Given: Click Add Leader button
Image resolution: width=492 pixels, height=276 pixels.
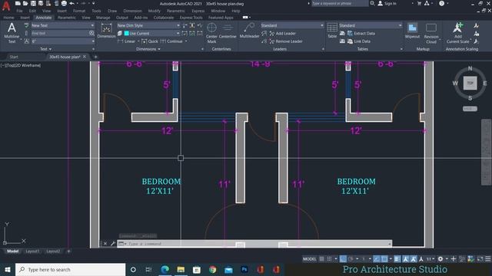Looking at the screenshot, I should click(282, 33).
